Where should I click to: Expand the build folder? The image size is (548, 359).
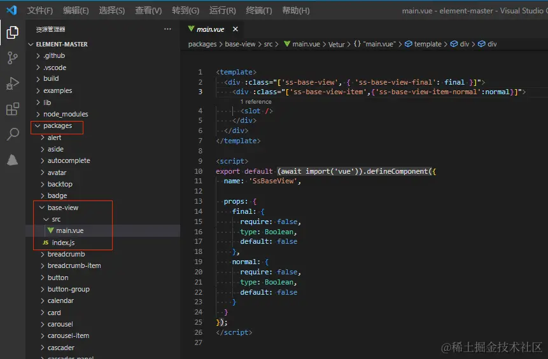102,79
